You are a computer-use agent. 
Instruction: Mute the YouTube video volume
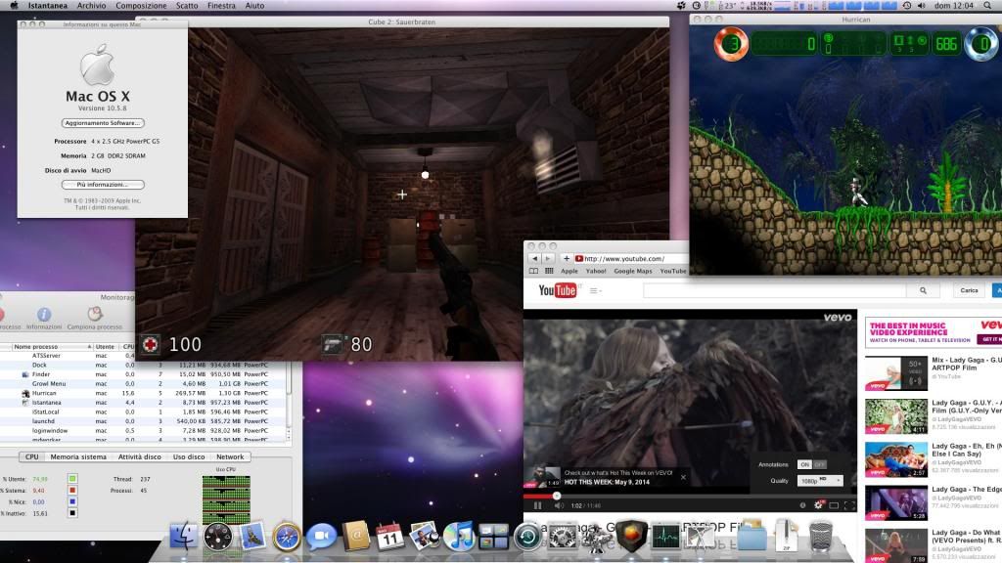pyautogui.click(x=559, y=505)
